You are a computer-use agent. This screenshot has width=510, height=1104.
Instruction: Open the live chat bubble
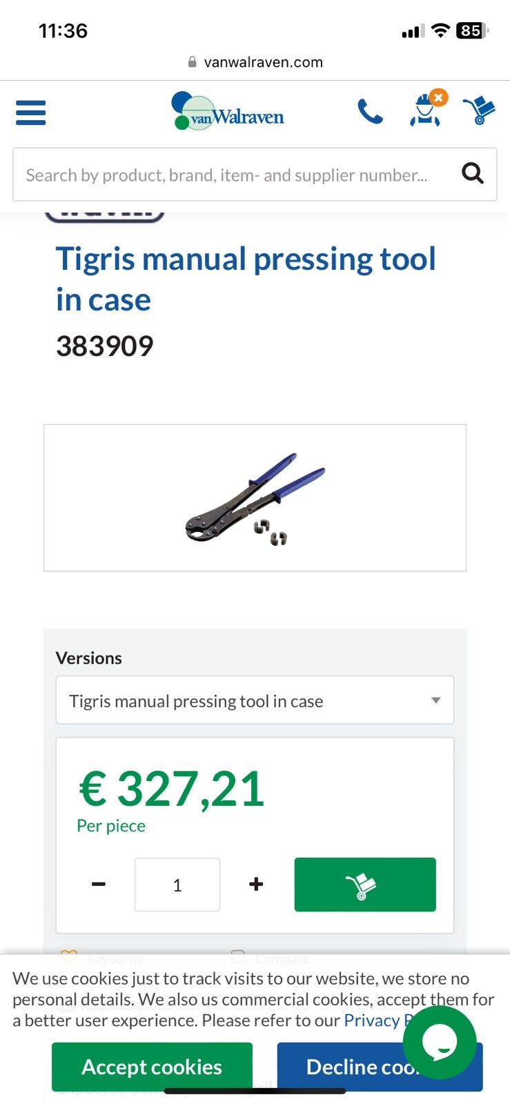point(440,1042)
